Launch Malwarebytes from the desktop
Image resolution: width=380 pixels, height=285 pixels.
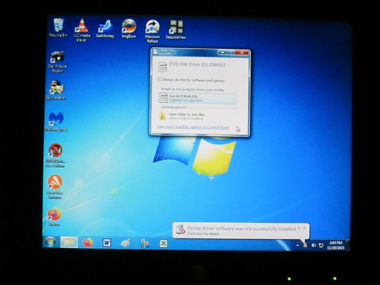pyautogui.click(x=56, y=121)
